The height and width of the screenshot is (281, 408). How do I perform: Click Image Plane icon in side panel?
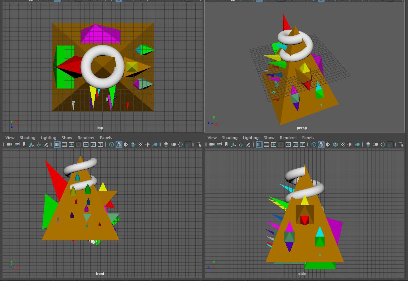(x=234, y=145)
